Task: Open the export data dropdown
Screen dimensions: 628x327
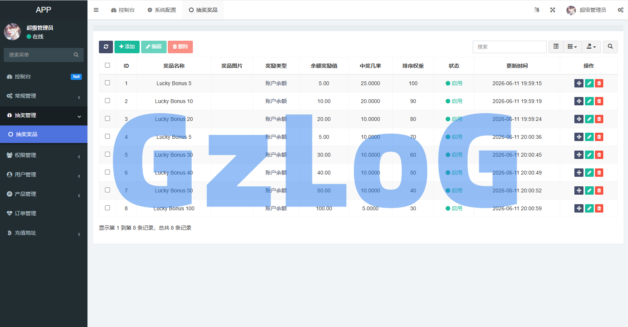Action: click(591, 47)
